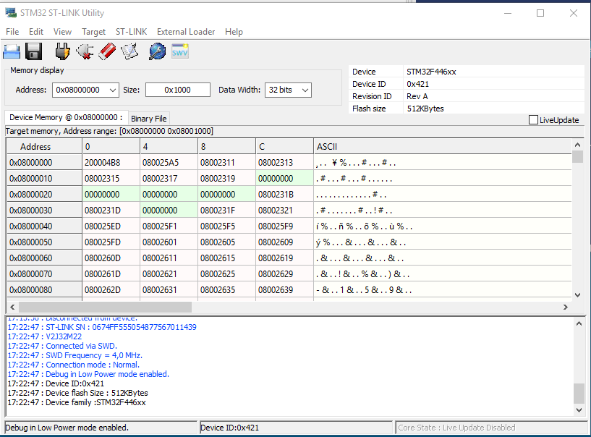Connect to target using the plug icon
The height and width of the screenshot is (437, 591).
click(x=62, y=51)
